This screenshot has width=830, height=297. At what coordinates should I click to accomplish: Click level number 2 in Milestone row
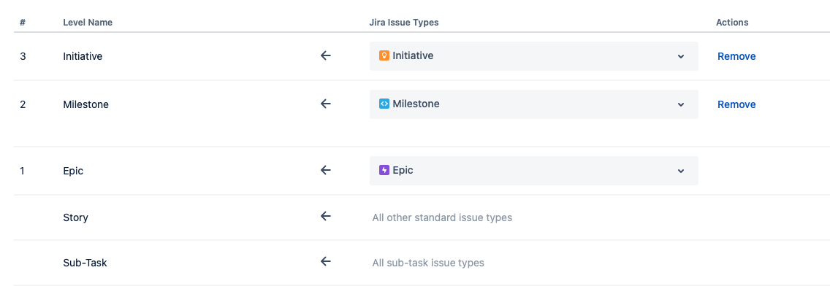coord(23,104)
